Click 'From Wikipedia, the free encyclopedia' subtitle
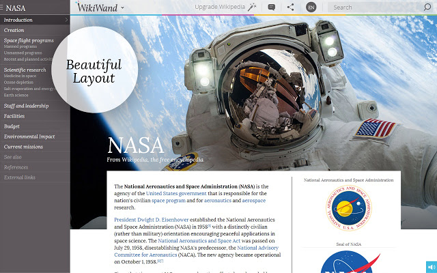Screen dimensions: 437x273 (x=155, y=160)
